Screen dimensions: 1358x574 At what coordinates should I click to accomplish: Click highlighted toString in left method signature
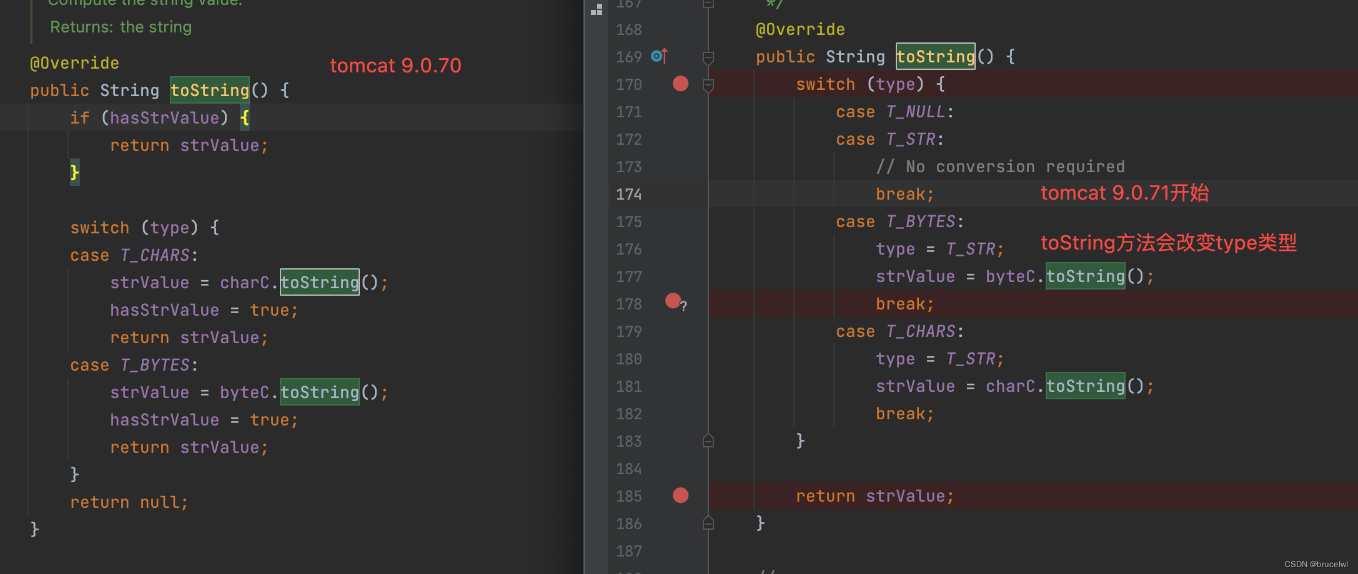pos(210,90)
